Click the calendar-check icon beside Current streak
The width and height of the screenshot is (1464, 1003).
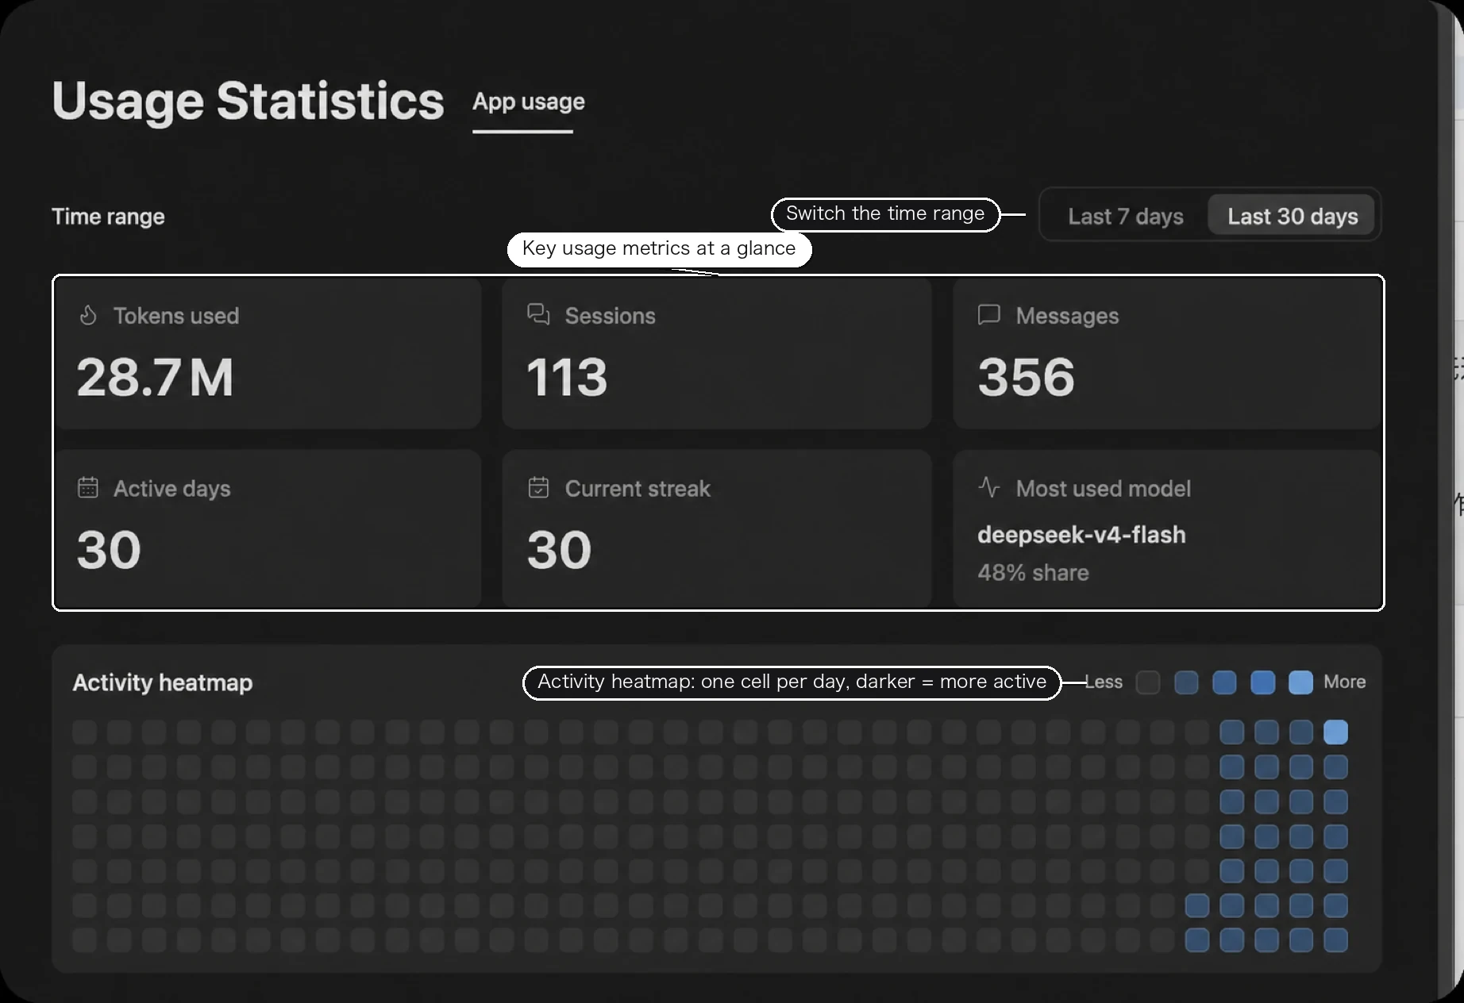coord(538,487)
